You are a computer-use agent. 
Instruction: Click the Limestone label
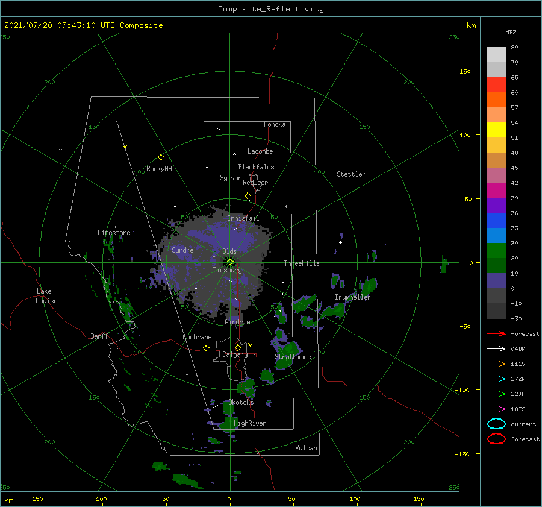[x=114, y=233]
